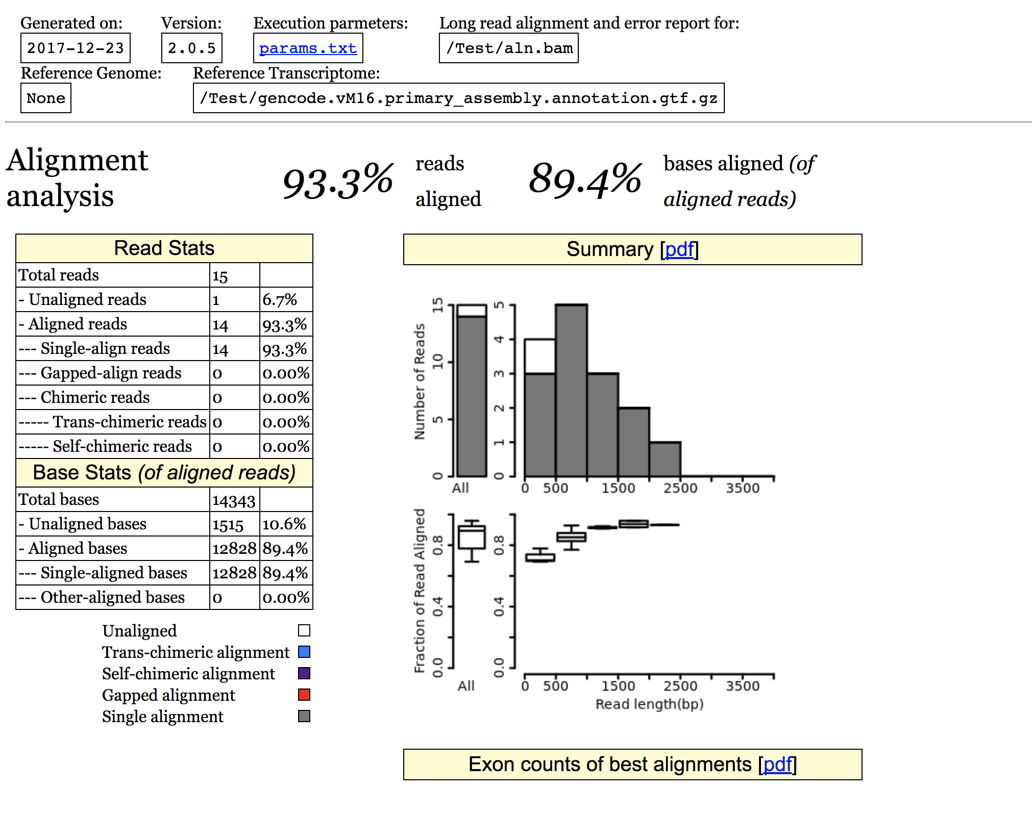This screenshot has height=816, width=1032.
Task: Click the '----- Self-chimeric reads' row label
Action: pos(105,446)
